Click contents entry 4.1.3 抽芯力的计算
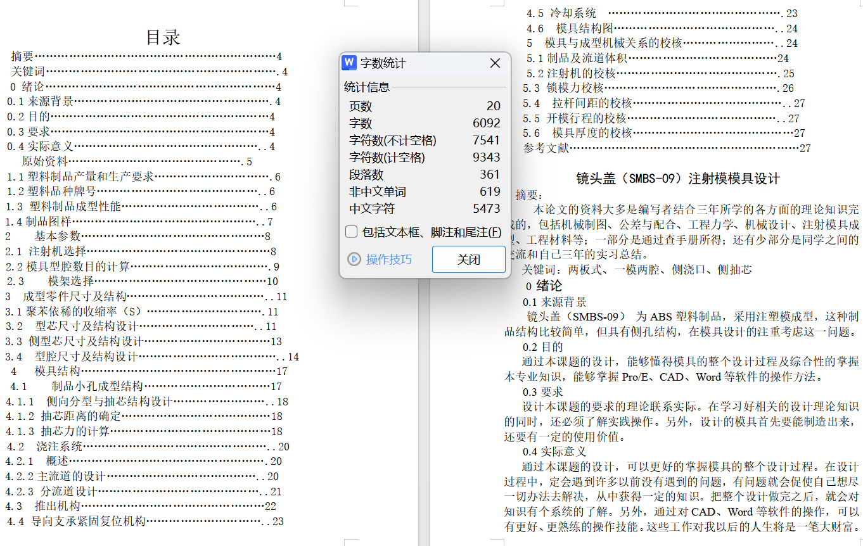Image resolution: width=863 pixels, height=546 pixels. click(x=144, y=431)
